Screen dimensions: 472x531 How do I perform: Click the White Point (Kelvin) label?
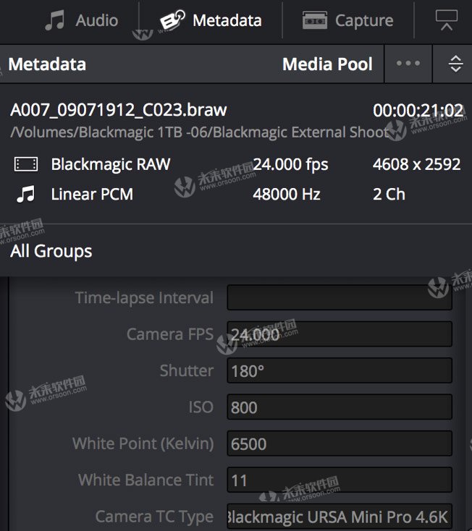tap(143, 443)
